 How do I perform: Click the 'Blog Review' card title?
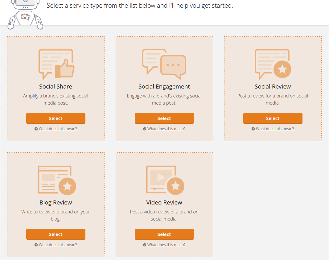pos(56,203)
